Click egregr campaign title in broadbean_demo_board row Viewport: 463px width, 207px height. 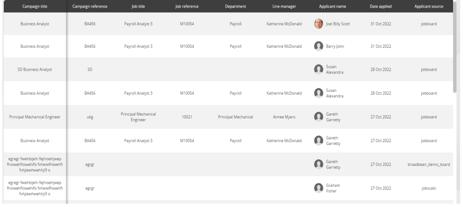tap(35, 164)
